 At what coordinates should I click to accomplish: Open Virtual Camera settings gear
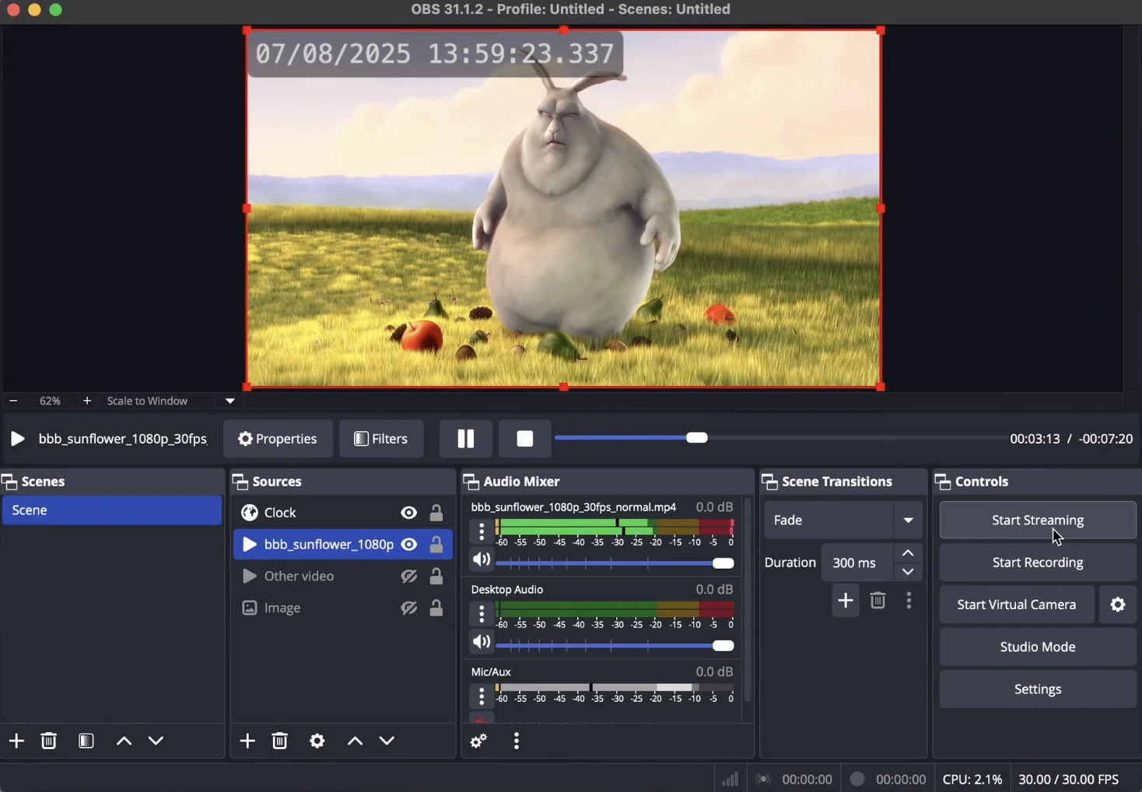(1118, 605)
